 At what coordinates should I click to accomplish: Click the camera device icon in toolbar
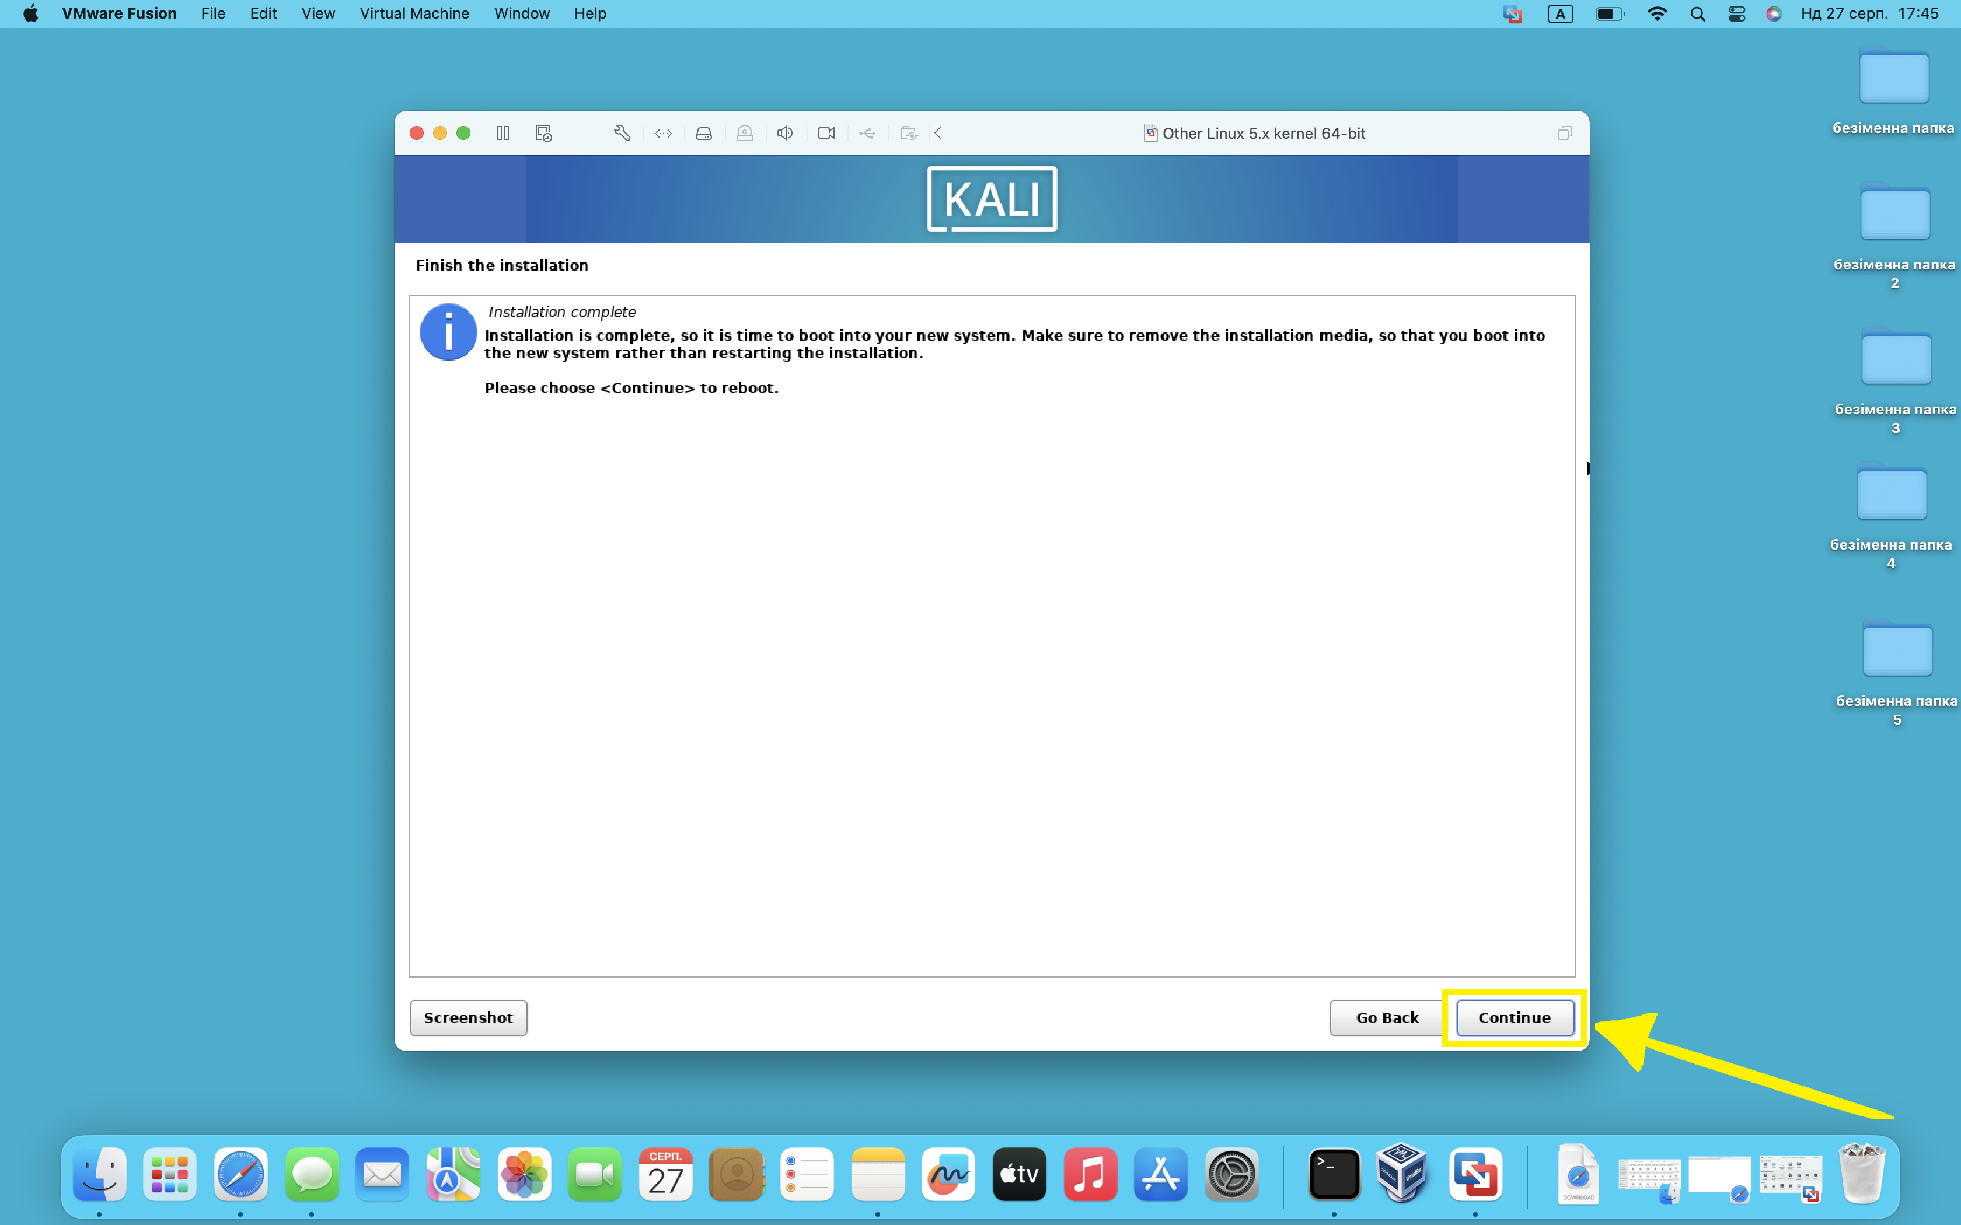point(826,133)
